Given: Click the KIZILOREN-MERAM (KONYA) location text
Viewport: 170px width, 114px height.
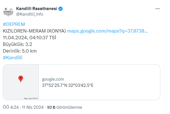Looking at the screenshot, I should (x=34, y=31).
